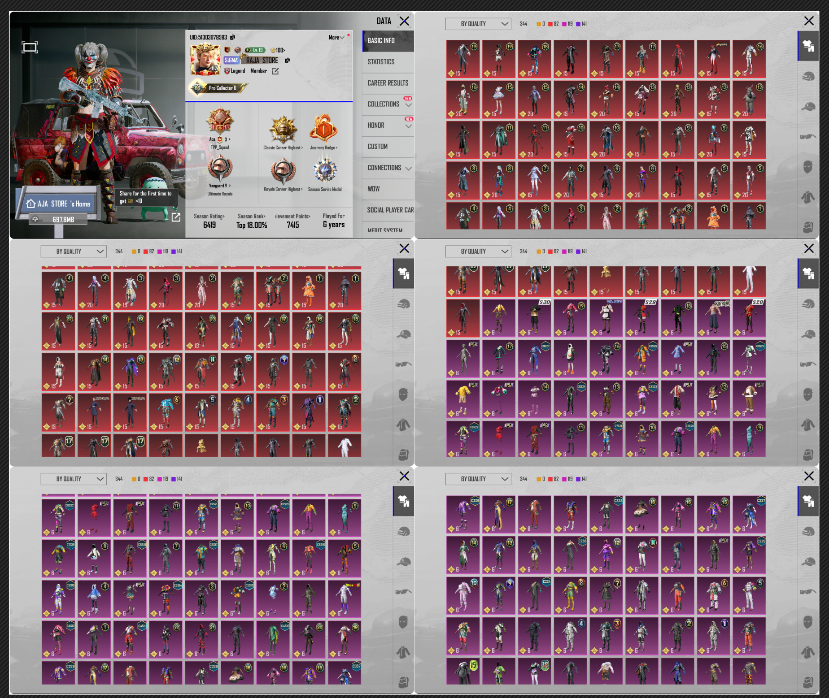Select backpack category icon in C4S12 inventory panel
This screenshot has height=698, width=829.
tap(403, 682)
